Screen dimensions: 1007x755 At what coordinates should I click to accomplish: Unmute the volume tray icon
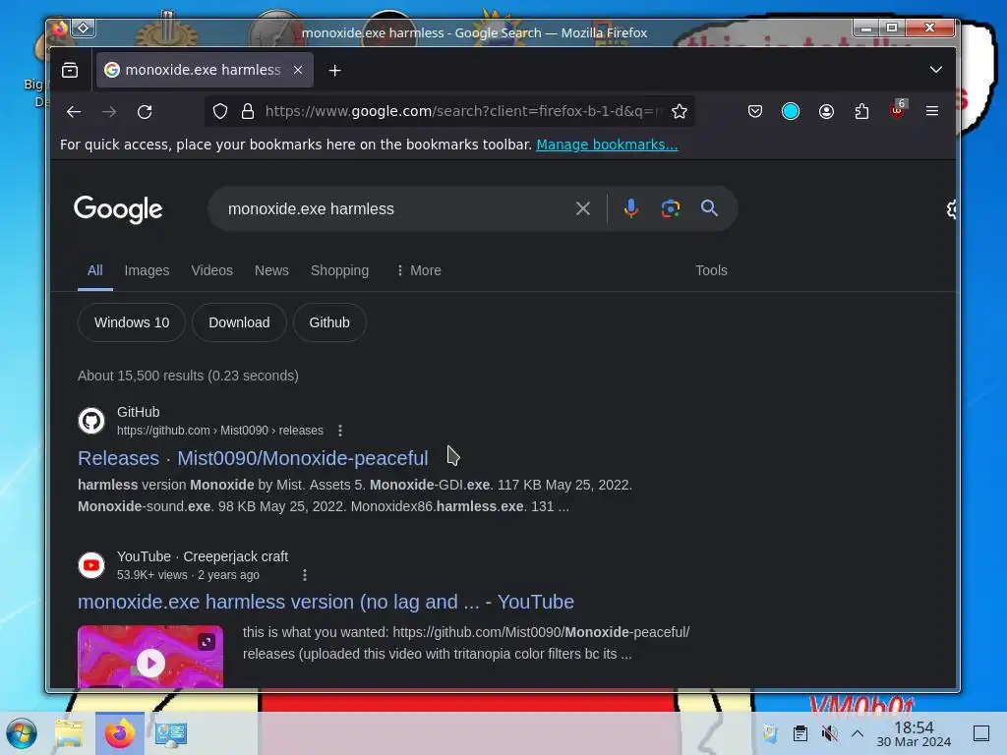830,733
